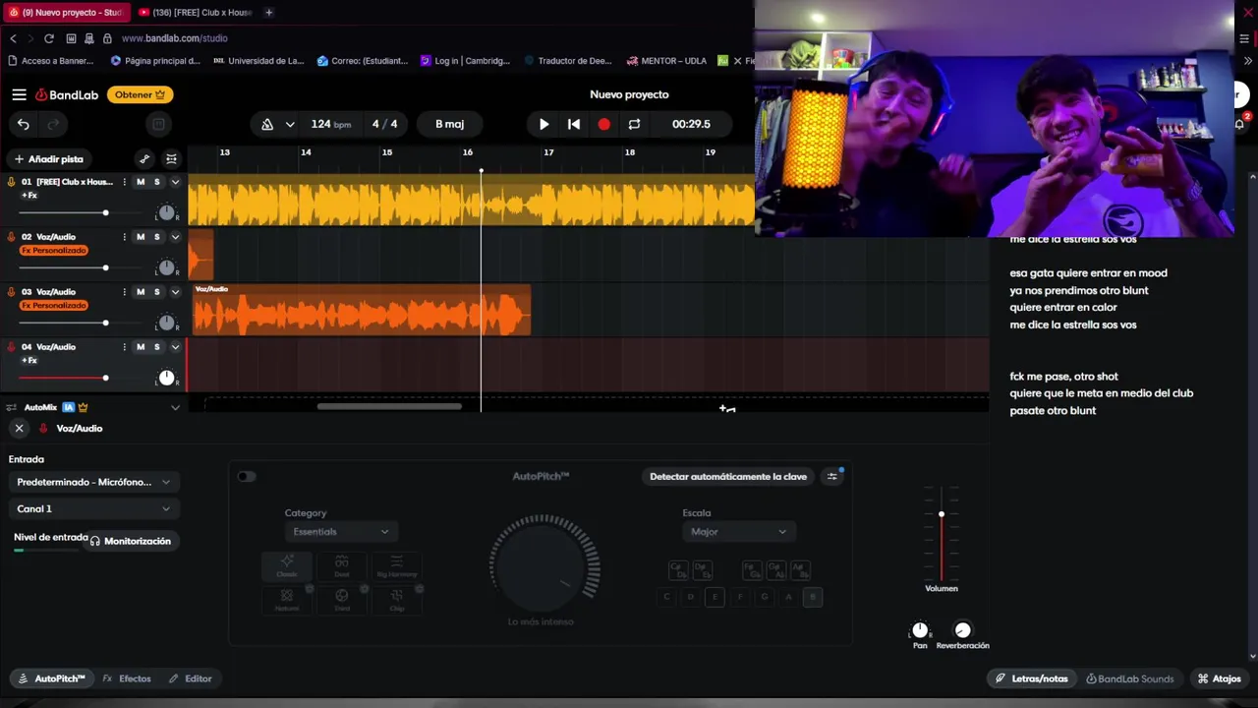Switch to the YouTube browser tab
The width and height of the screenshot is (1258, 708).
tap(195, 12)
